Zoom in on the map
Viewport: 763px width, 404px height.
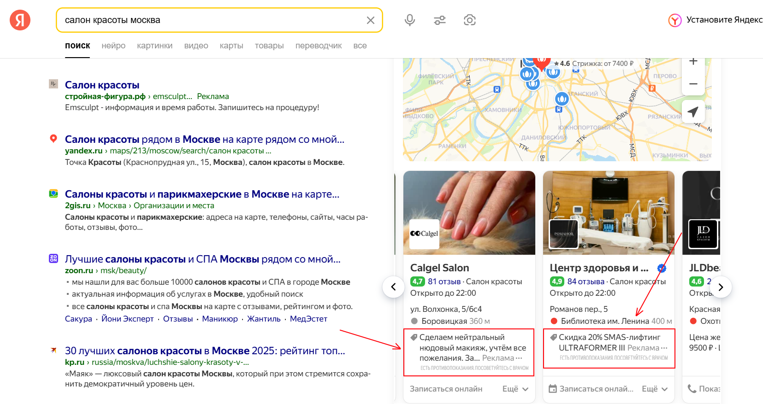tap(693, 62)
